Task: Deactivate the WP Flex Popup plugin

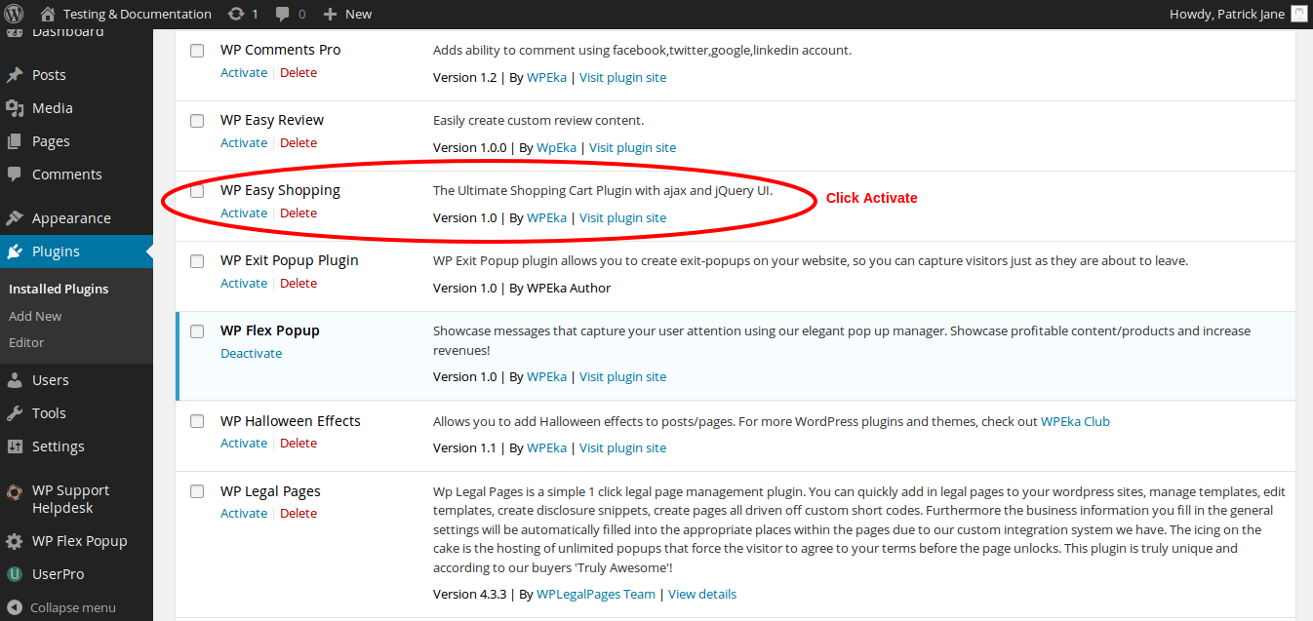Action: pos(251,353)
